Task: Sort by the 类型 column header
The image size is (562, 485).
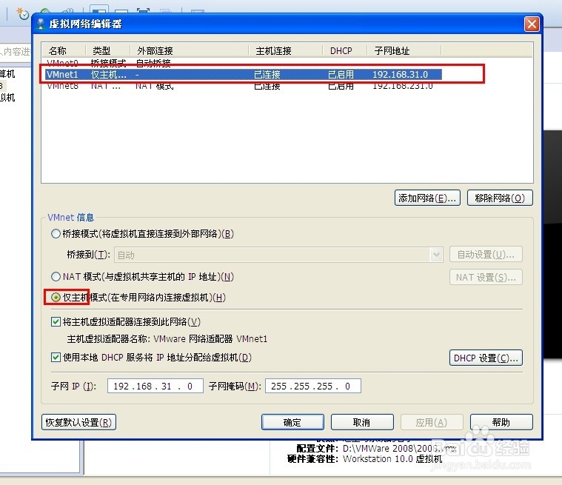Action: click(x=107, y=50)
